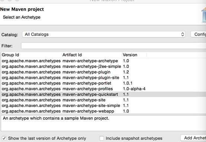Screen dimensions: 206x142
Task: Select the maven-archetype-site-simple row
Action: click(x=103, y=106)
